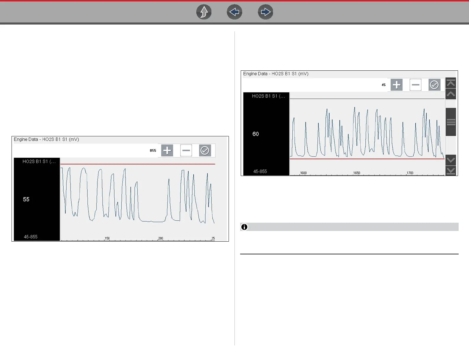
Task: Go back with the left arrow button
Action: click(234, 12)
